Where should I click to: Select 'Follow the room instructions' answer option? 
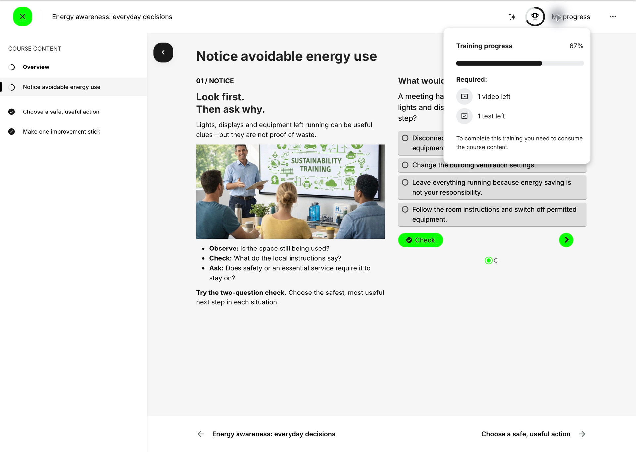coord(492,214)
